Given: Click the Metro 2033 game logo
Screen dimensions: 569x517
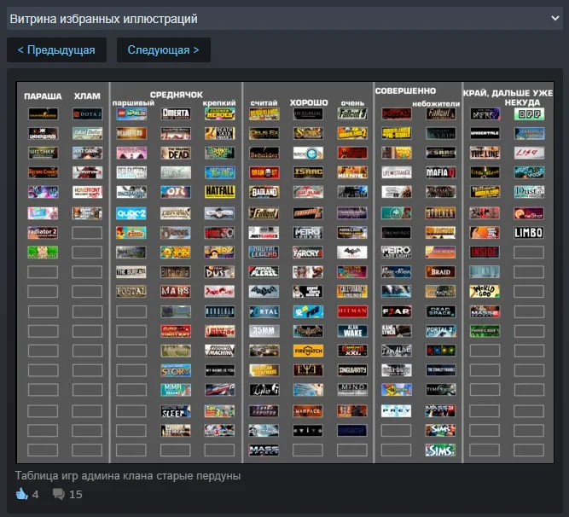Looking at the screenshot, I should pyautogui.click(x=308, y=233).
